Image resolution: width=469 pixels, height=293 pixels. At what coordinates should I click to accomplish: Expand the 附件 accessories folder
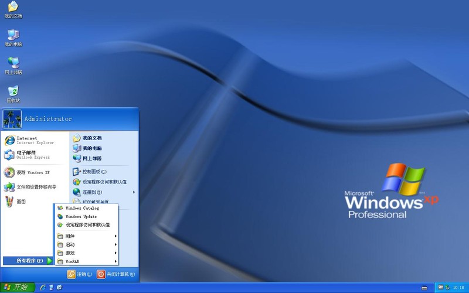click(86, 236)
